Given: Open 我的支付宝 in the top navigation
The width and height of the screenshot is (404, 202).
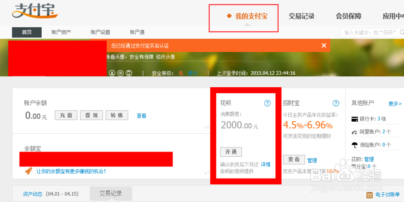Looking at the screenshot, I should 251,16.
